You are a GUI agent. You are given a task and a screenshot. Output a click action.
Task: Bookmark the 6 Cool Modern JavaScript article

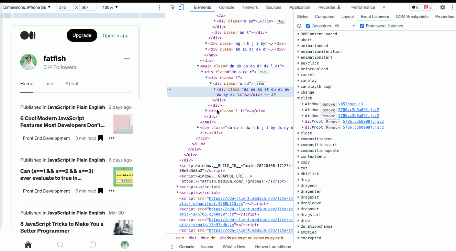click(100, 138)
